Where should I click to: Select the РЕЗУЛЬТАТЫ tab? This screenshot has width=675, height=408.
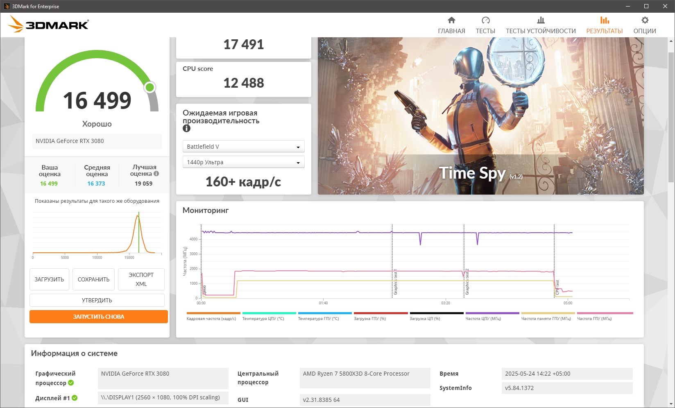point(605,25)
